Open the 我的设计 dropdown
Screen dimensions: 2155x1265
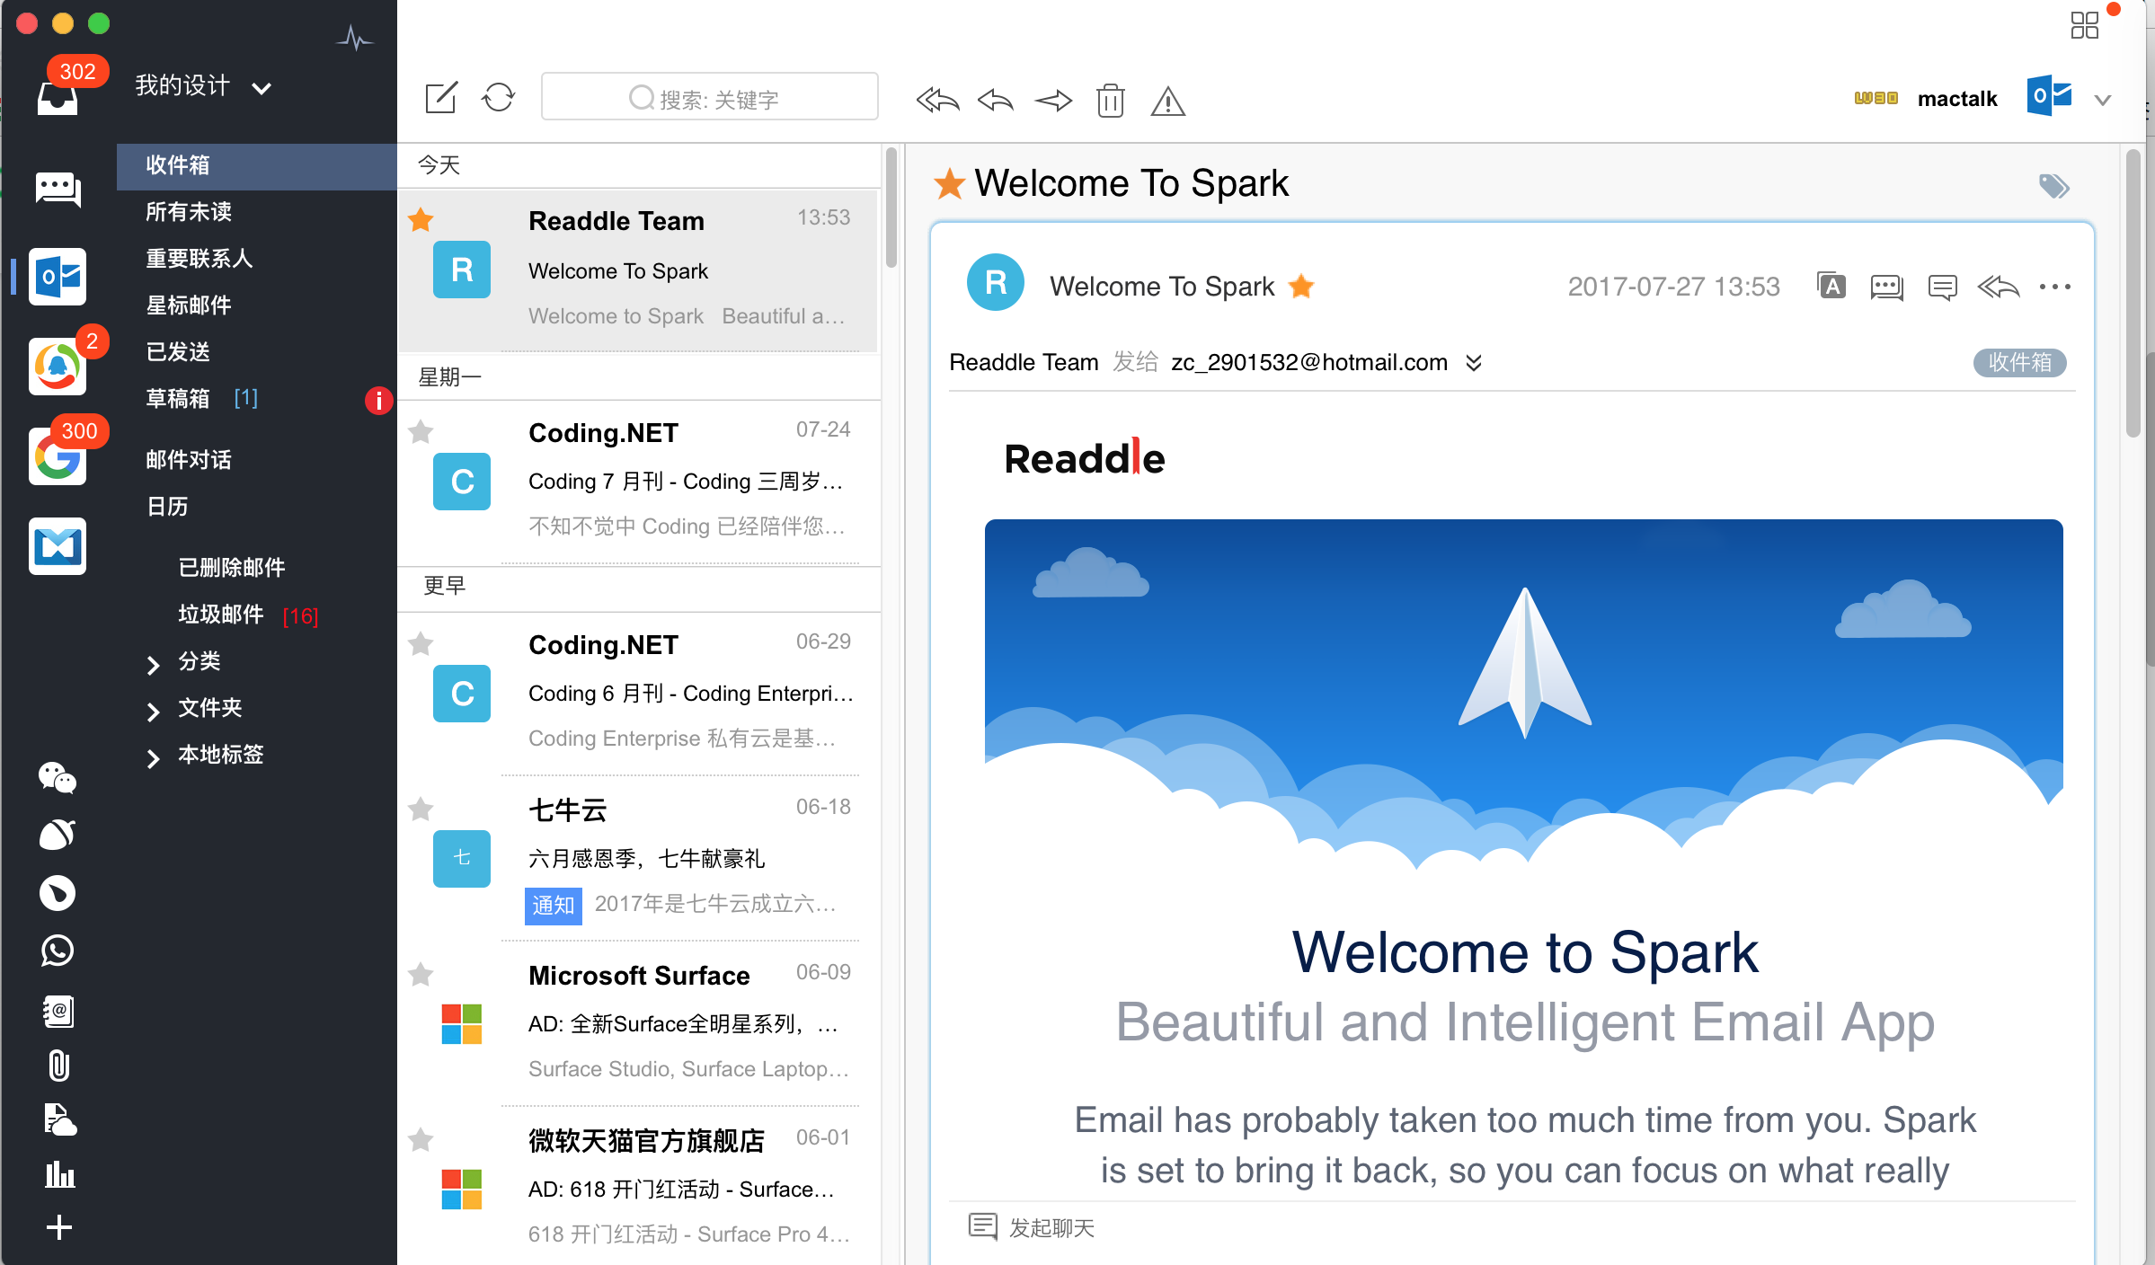tap(203, 86)
